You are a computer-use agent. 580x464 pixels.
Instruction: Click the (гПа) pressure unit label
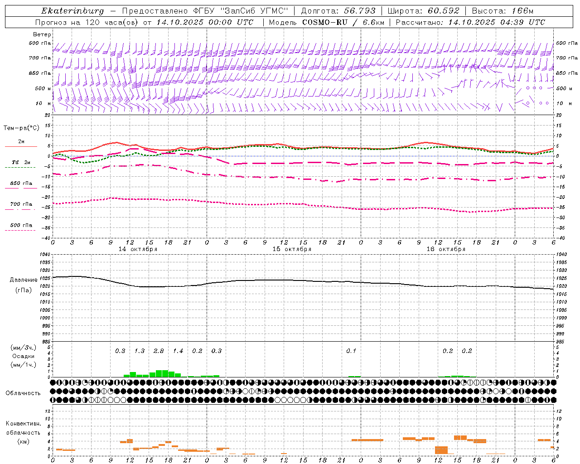click(24, 290)
